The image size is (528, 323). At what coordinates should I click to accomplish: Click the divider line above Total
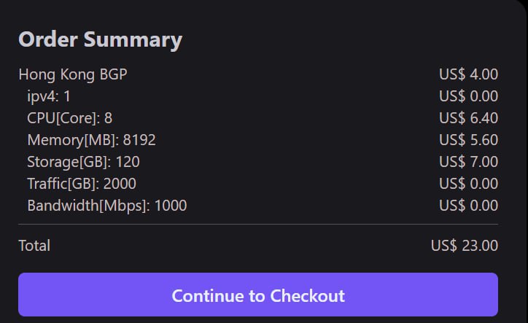(258, 225)
